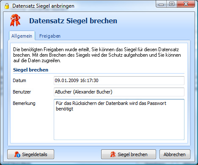Image resolution: width=198 pixels, height=165 pixels.
Task: Click the 'Benutzer' label
Action: [x=22, y=92]
